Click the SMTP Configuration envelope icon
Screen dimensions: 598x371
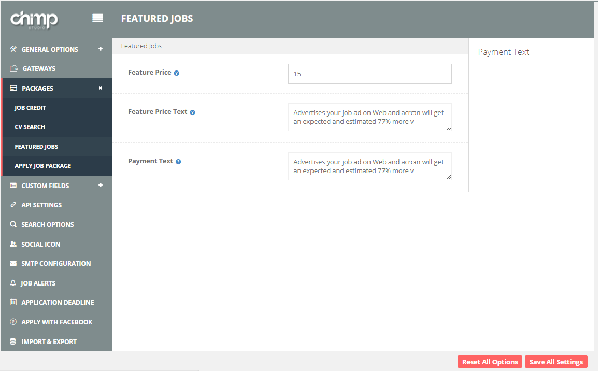[13, 263]
